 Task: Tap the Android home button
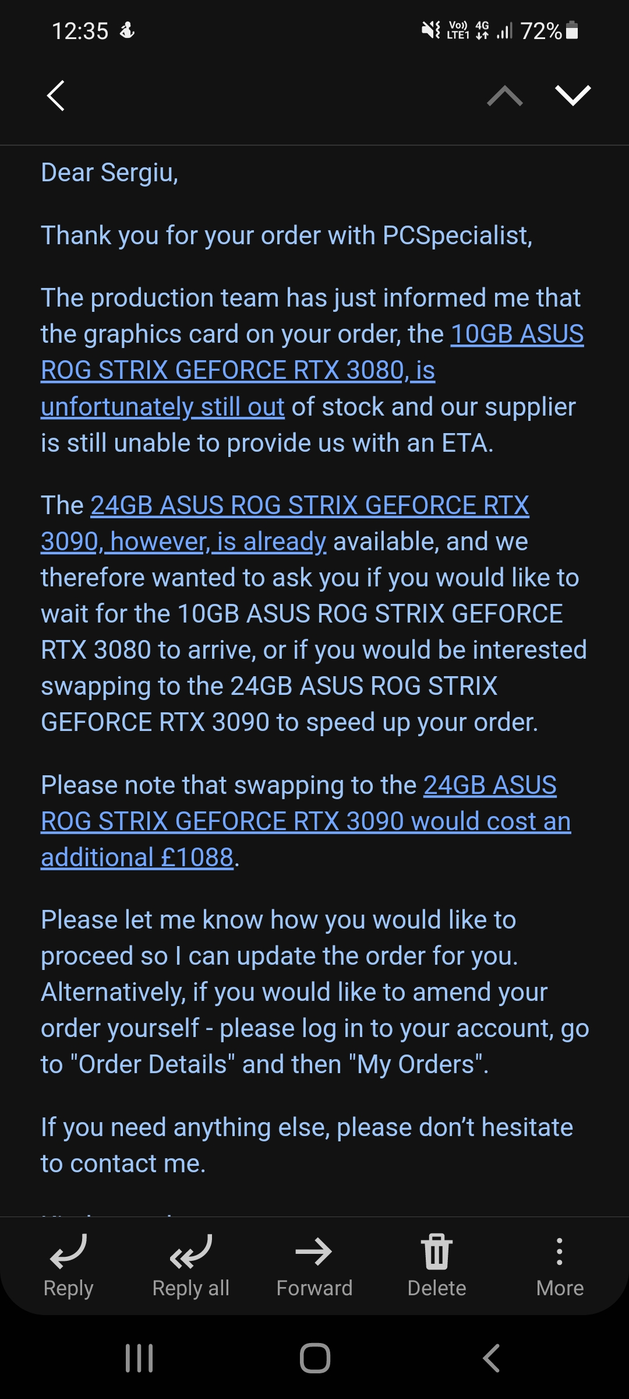tap(315, 1358)
